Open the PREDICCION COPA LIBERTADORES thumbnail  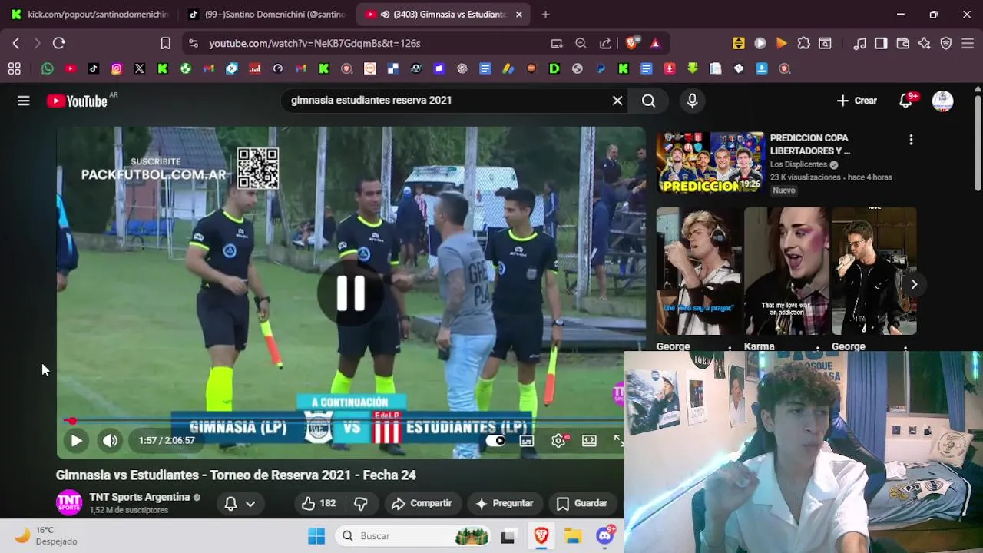click(710, 162)
